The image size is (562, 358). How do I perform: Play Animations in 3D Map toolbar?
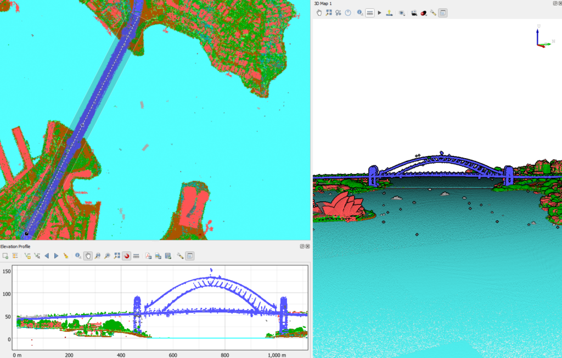[380, 13]
